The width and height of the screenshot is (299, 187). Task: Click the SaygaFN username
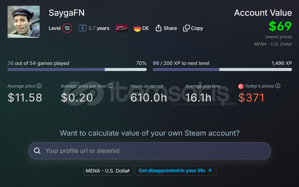[67, 13]
